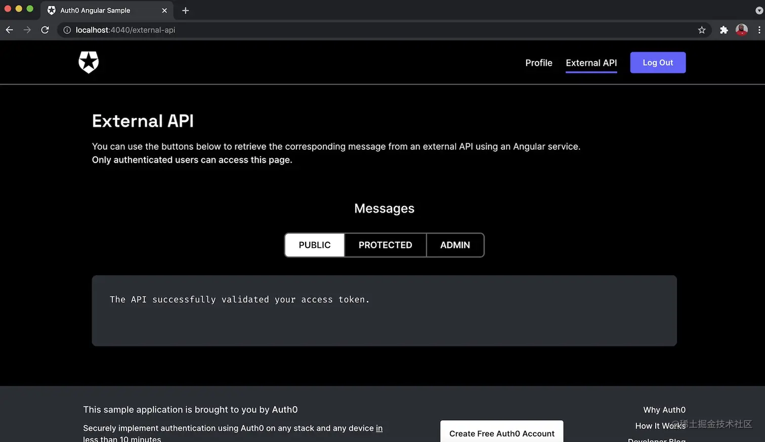Select the PROTECTED message filter
The width and height of the screenshot is (765, 442).
coord(385,245)
